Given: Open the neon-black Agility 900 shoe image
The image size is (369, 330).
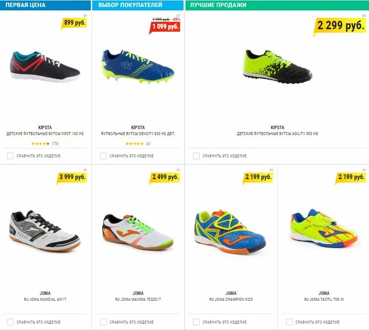Looking at the screenshot, I should click(x=277, y=67).
